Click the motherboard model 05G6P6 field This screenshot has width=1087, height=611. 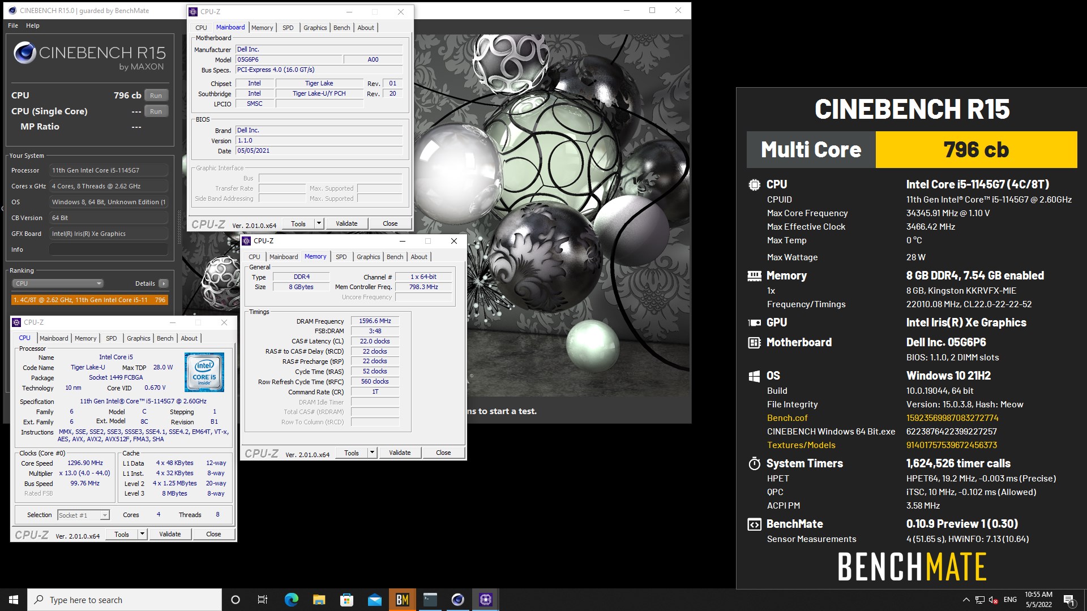click(289, 59)
